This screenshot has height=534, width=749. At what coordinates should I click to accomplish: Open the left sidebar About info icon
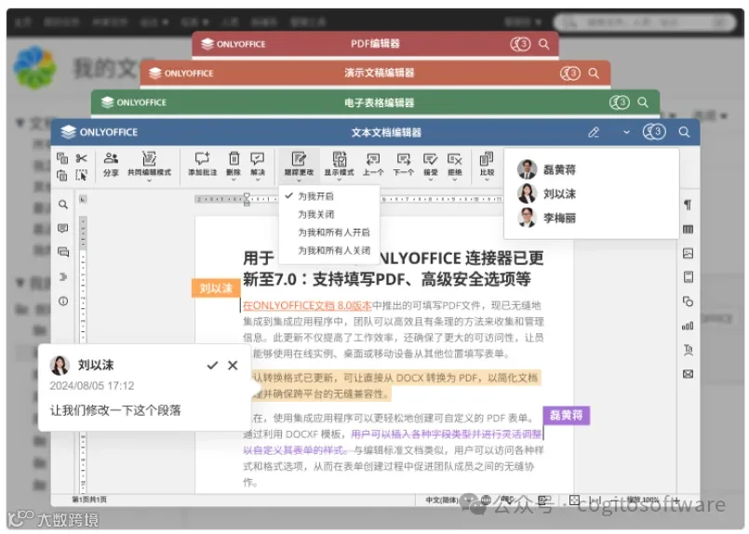point(63,300)
